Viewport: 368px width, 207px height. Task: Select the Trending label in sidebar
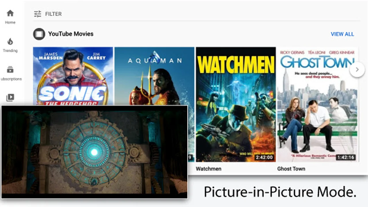(10, 51)
